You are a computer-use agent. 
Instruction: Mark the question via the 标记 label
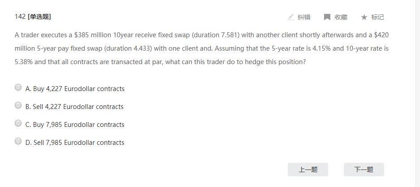point(377,17)
